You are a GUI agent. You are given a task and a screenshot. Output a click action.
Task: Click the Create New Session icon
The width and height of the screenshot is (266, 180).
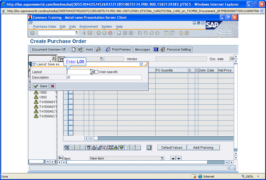click(x=166, y=33)
